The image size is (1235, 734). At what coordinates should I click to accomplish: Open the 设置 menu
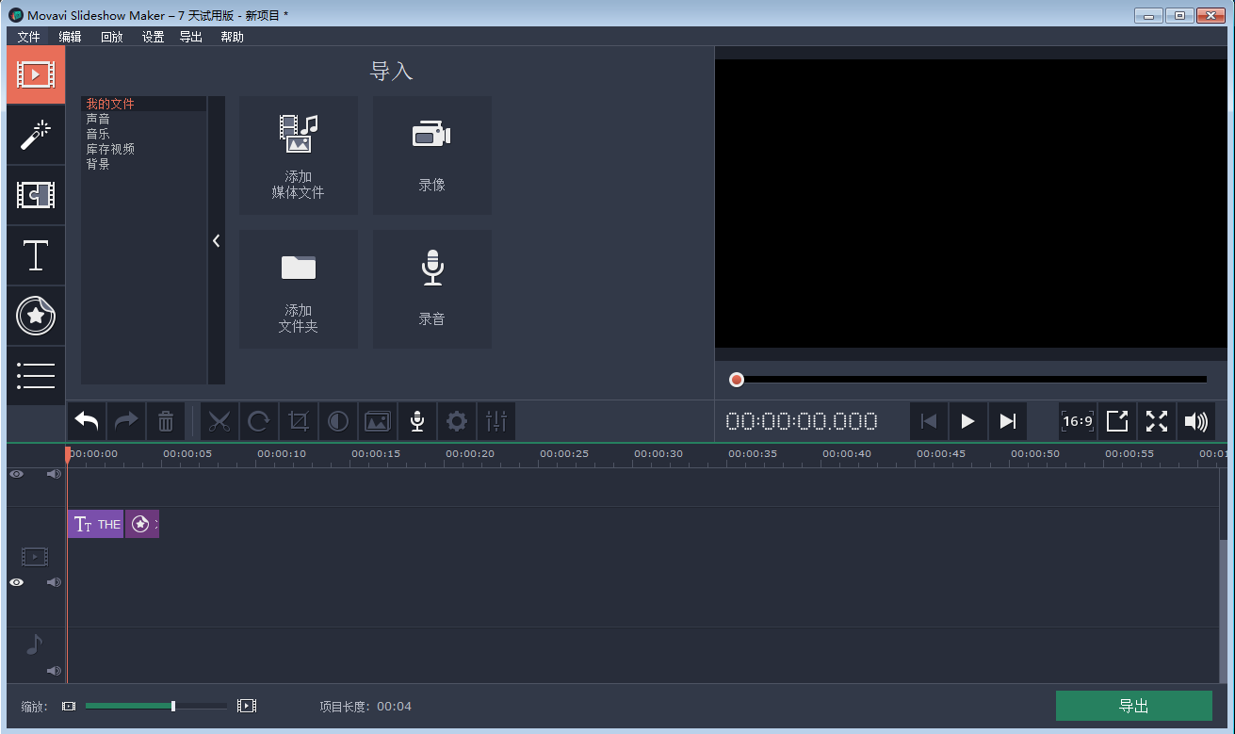point(154,37)
